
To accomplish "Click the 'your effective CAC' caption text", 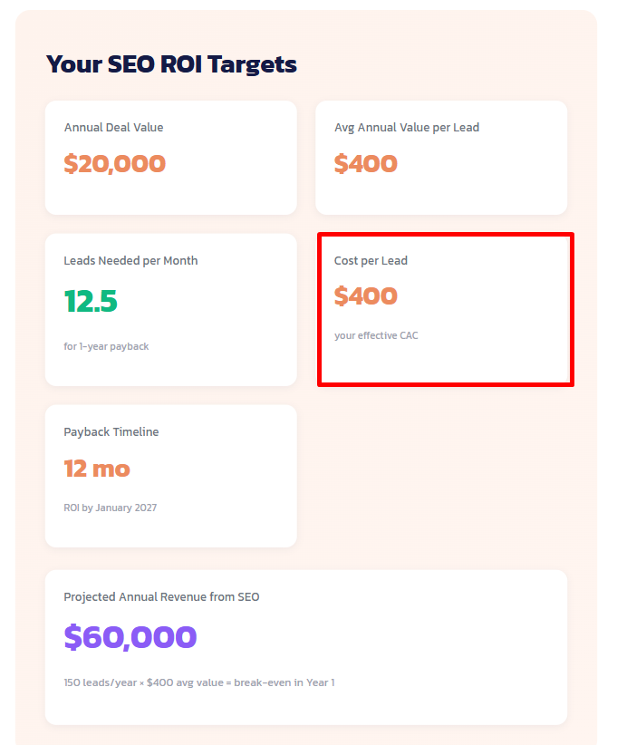I will coord(376,335).
